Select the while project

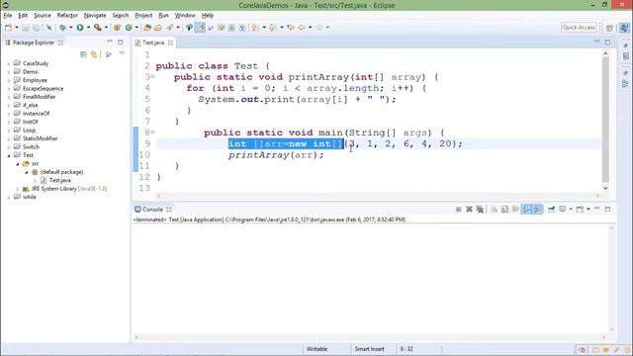[29, 197]
